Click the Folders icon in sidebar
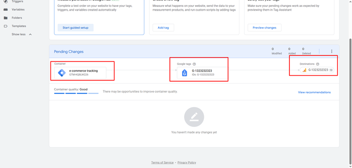This screenshot has width=352, height=168. [x=6, y=18]
